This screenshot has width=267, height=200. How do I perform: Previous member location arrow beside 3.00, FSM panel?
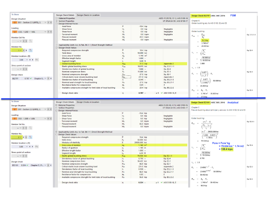30,60
